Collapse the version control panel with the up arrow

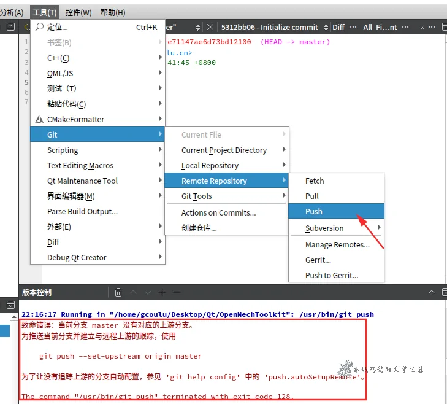(432, 292)
